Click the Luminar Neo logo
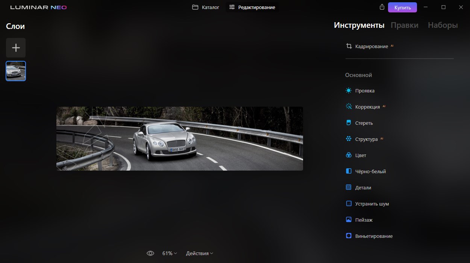The height and width of the screenshot is (263, 470). tap(39, 7)
